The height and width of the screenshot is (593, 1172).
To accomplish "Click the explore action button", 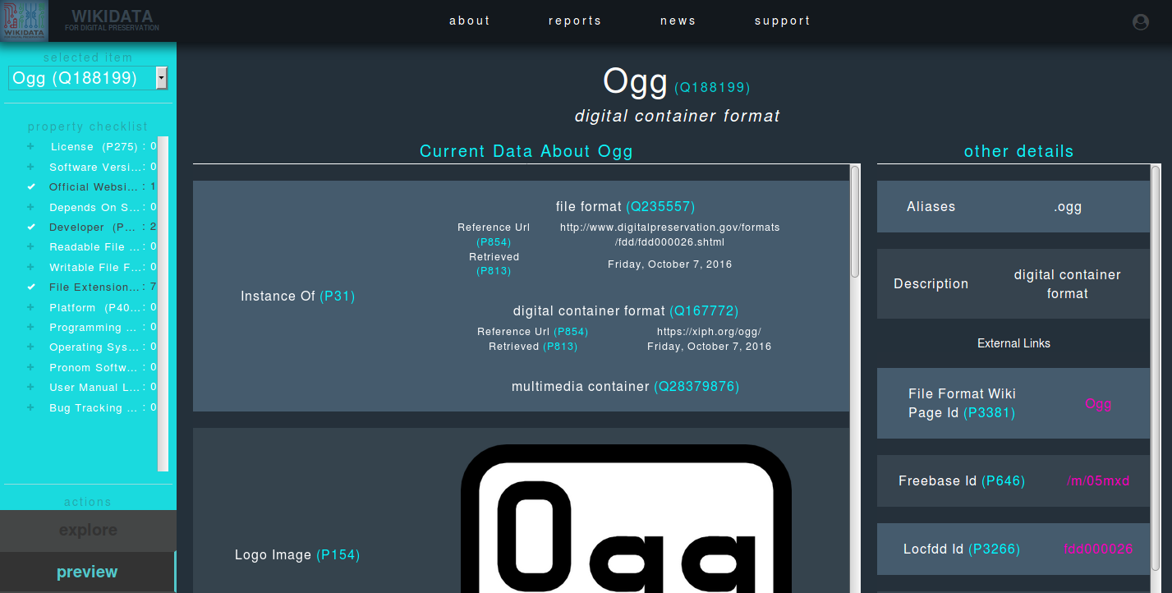I will coord(88,531).
